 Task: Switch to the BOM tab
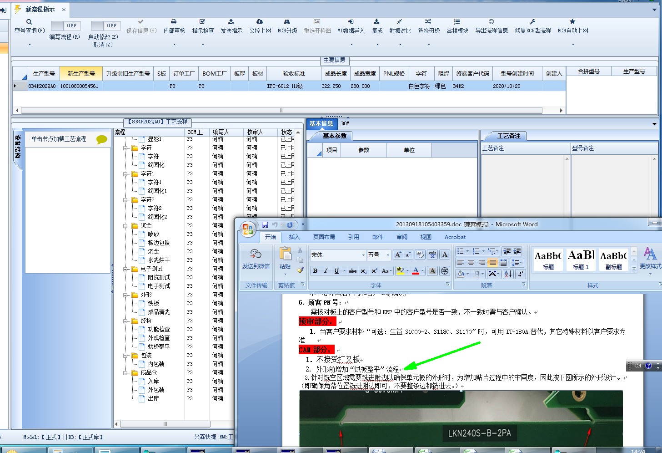[346, 123]
